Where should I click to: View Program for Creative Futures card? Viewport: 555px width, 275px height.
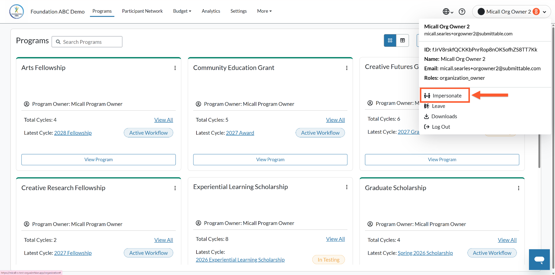tap(442, 160)
